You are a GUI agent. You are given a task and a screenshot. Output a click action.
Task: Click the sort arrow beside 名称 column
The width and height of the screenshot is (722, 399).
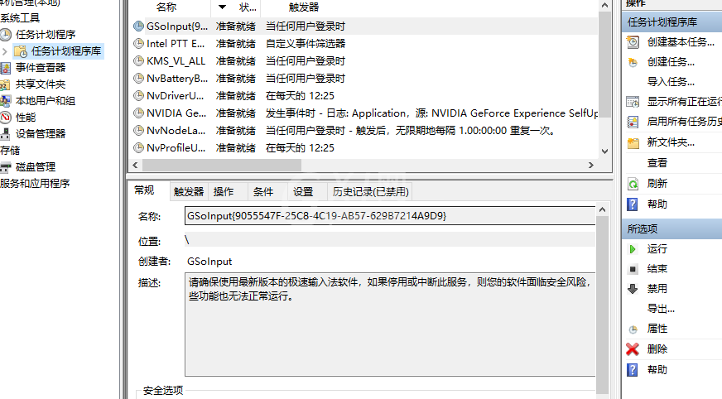[222, 7]
